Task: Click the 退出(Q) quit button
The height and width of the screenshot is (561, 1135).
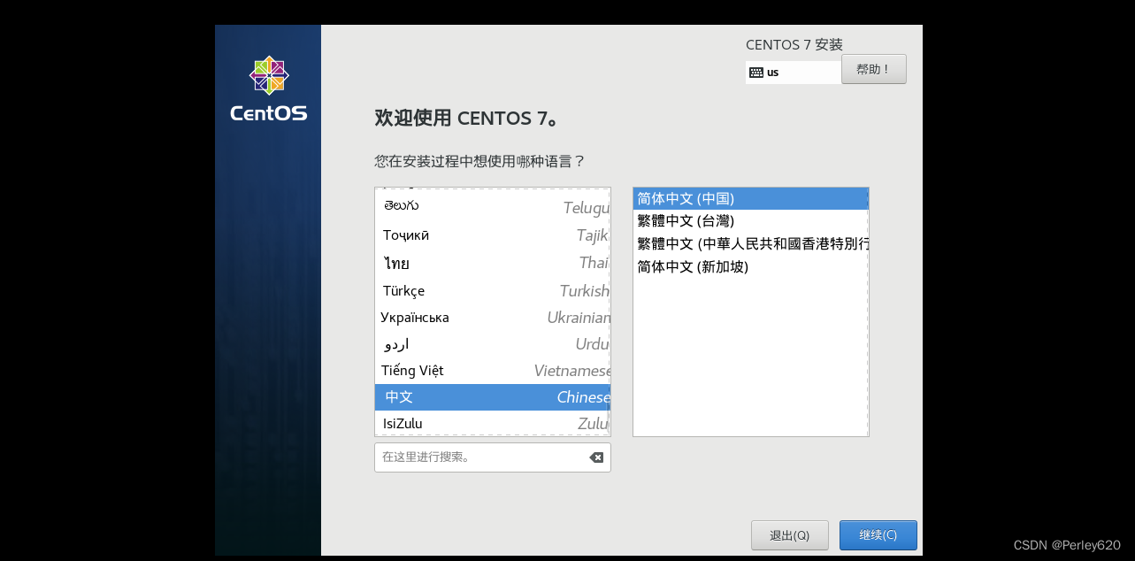Action: (789, 535)
